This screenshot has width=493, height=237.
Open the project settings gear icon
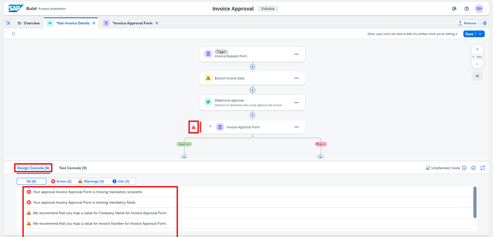click(x=485, y=23)
